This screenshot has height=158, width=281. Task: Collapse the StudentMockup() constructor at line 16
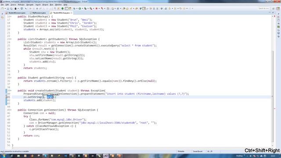coord(11,17)
